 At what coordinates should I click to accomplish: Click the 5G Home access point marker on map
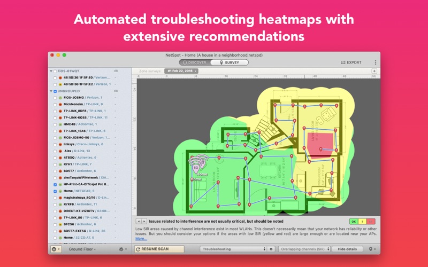(x=196, y=168)
